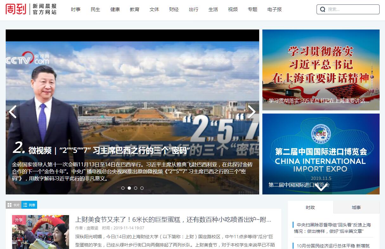385x249 pixels.
Task: Click the search magnifier icon
Action: (323, 10)
